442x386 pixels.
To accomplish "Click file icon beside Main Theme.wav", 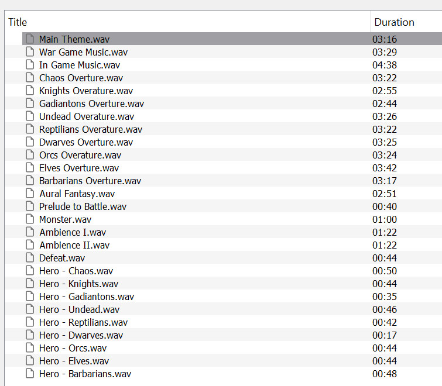I will pyautogui.click(x=30, y=39).
